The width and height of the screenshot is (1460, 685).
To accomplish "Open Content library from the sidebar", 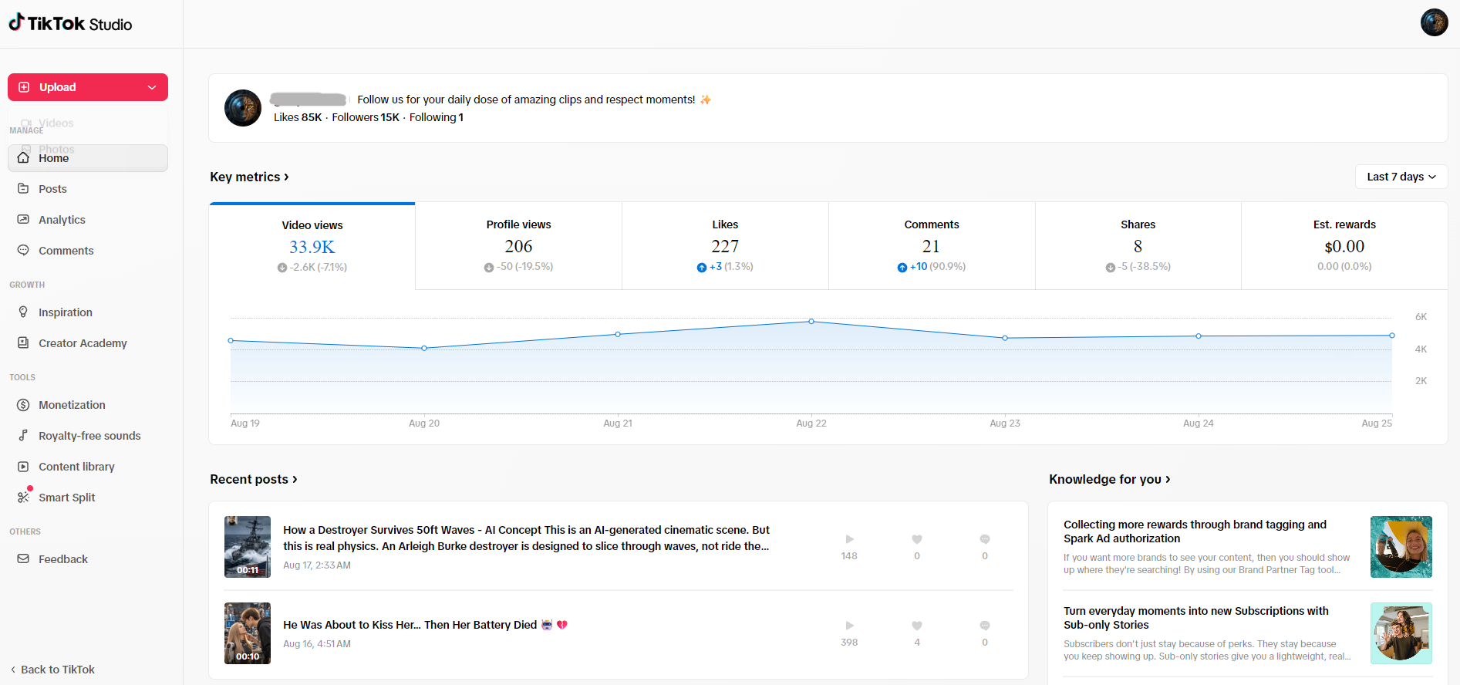I will [88, 467].
